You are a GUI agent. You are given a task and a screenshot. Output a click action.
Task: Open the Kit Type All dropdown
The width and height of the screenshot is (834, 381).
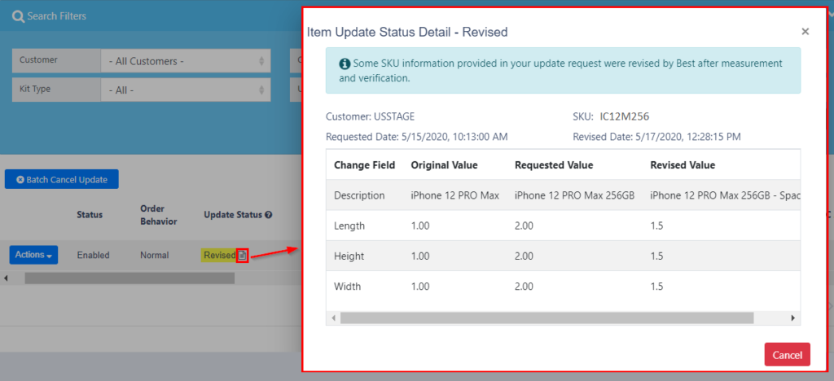click(186, 90)
